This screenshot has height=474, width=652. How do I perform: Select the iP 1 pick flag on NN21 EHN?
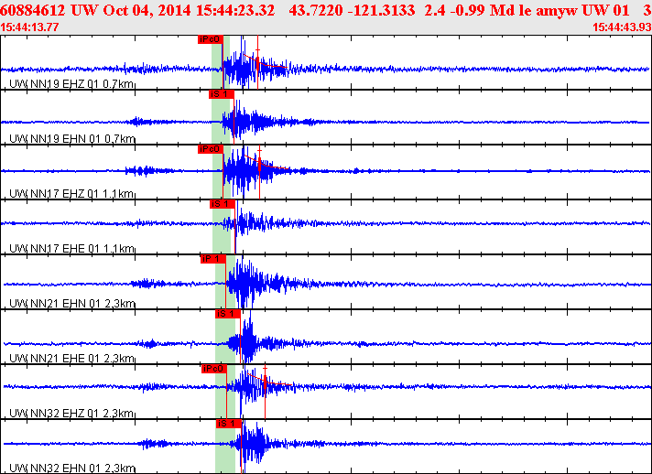[x=212, y=259]
